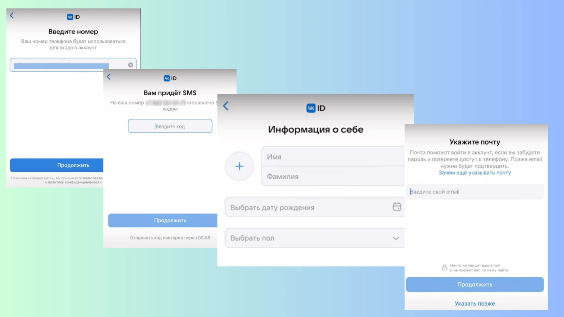Expand 'Выбрать пол' dropdown chevron
The width and height of the screenshot is (564, 317).
point(396,238)
